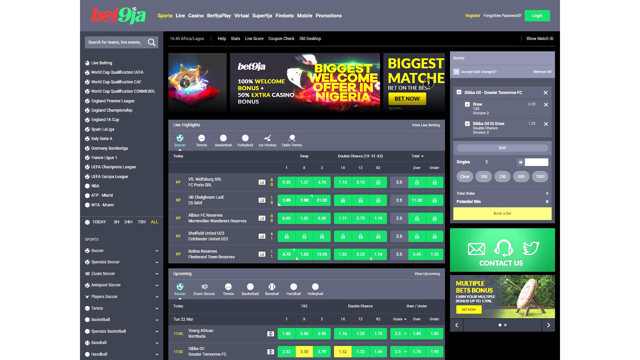Select Volleyball icon in Live Highlights

[x=245, y=138]
